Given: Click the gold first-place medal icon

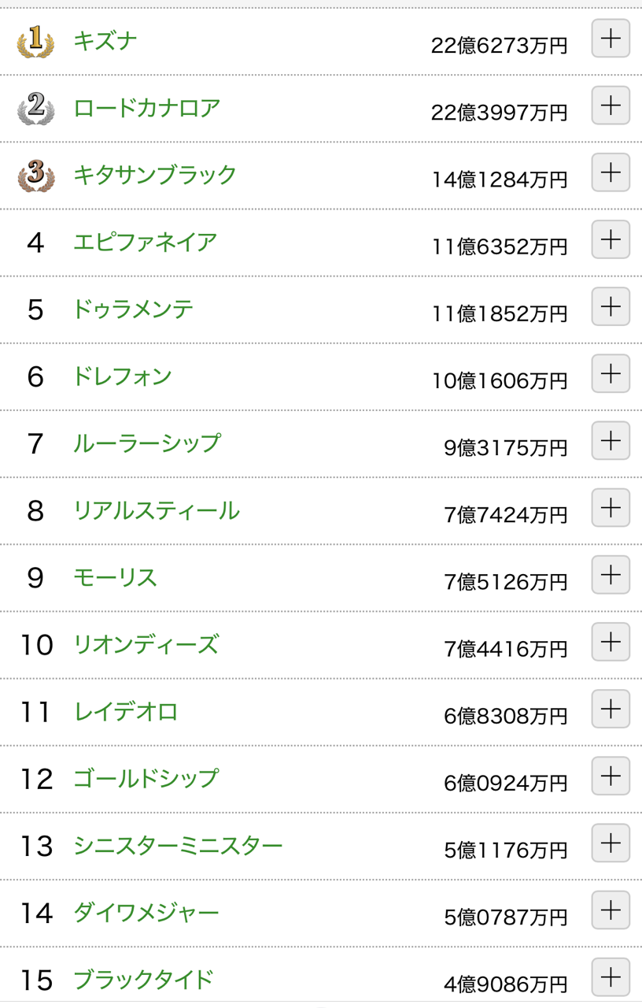Looking at the screenshot, I should pos(36,42).
